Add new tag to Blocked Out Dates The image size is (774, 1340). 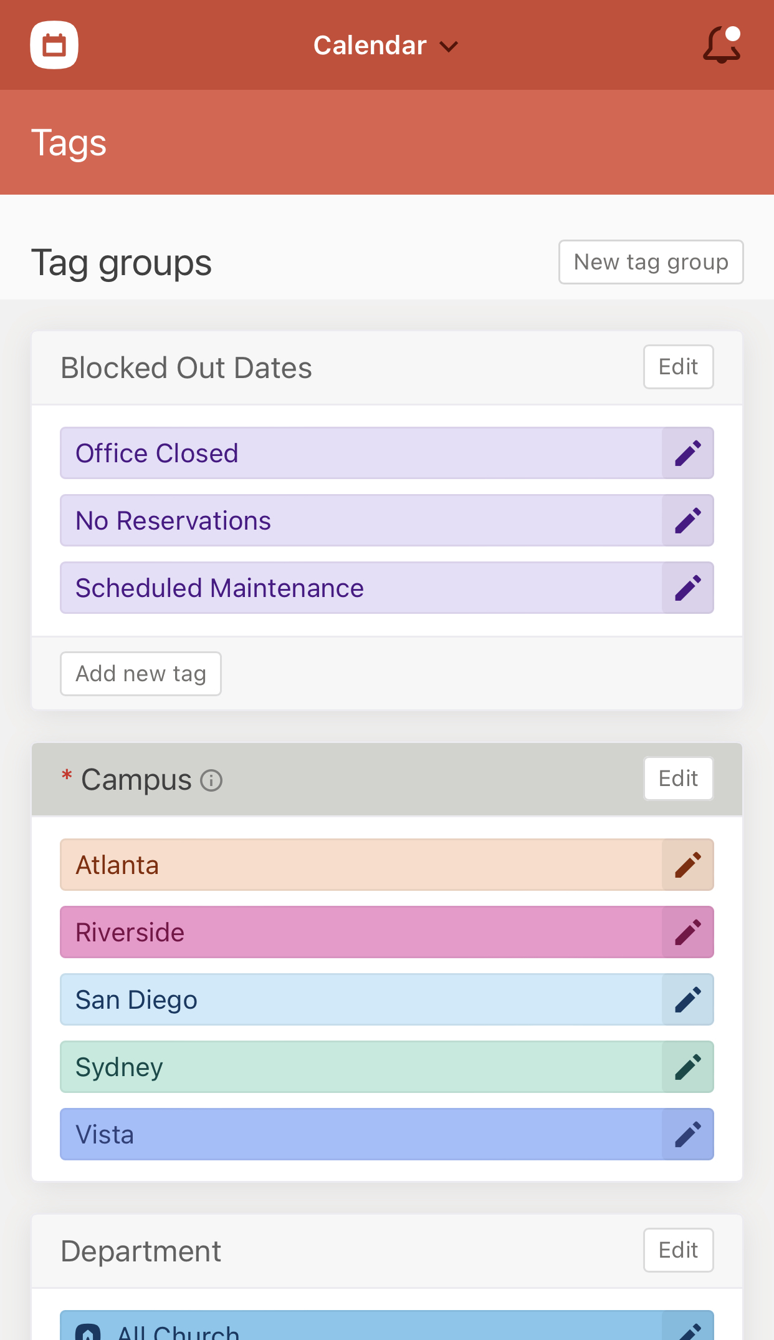[x=141, y=674]
